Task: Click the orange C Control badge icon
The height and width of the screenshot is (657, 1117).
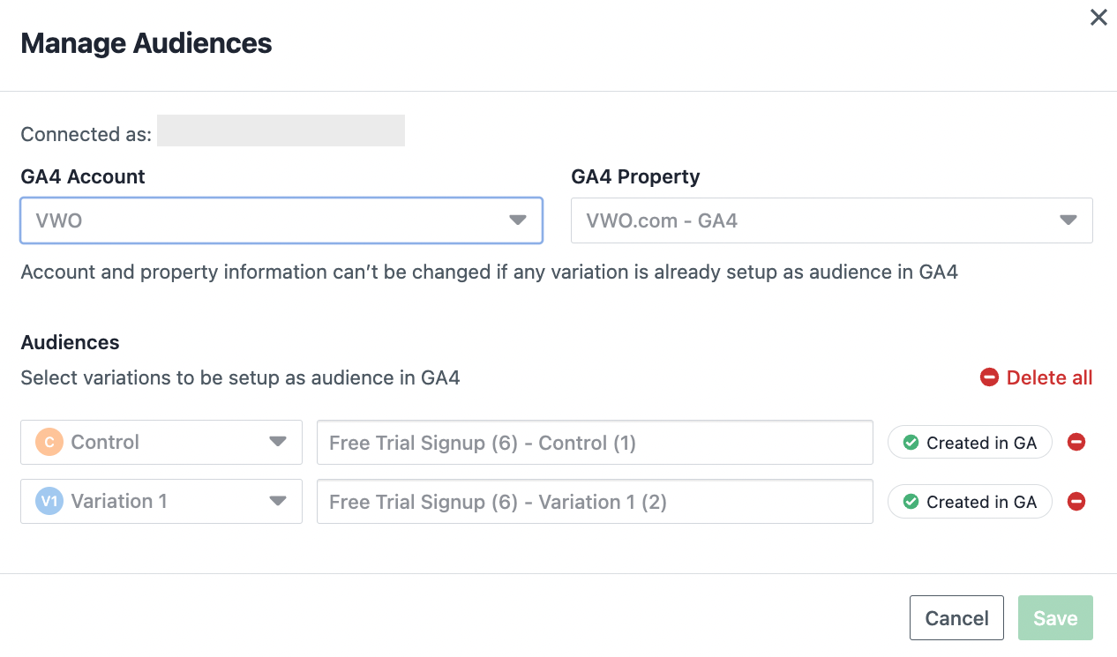Action: click(49, 442)
